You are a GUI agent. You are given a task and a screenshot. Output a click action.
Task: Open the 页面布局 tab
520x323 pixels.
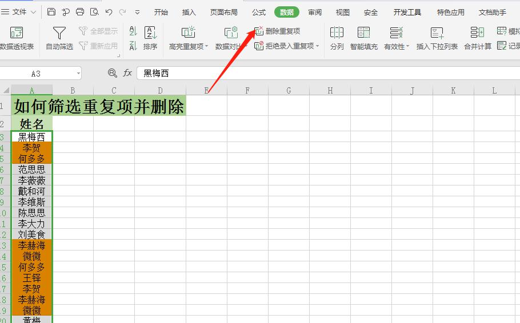224,12
